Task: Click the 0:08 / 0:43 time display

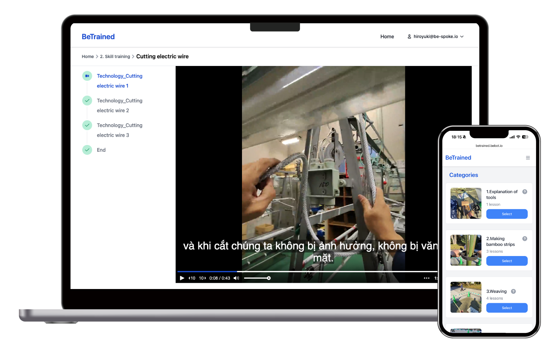Action: point(220,278)
